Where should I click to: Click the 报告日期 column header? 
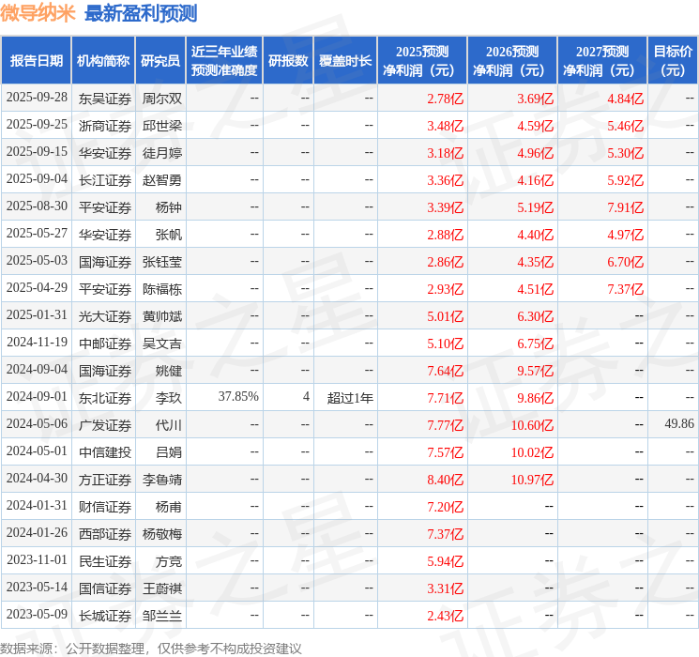[36, 61]
